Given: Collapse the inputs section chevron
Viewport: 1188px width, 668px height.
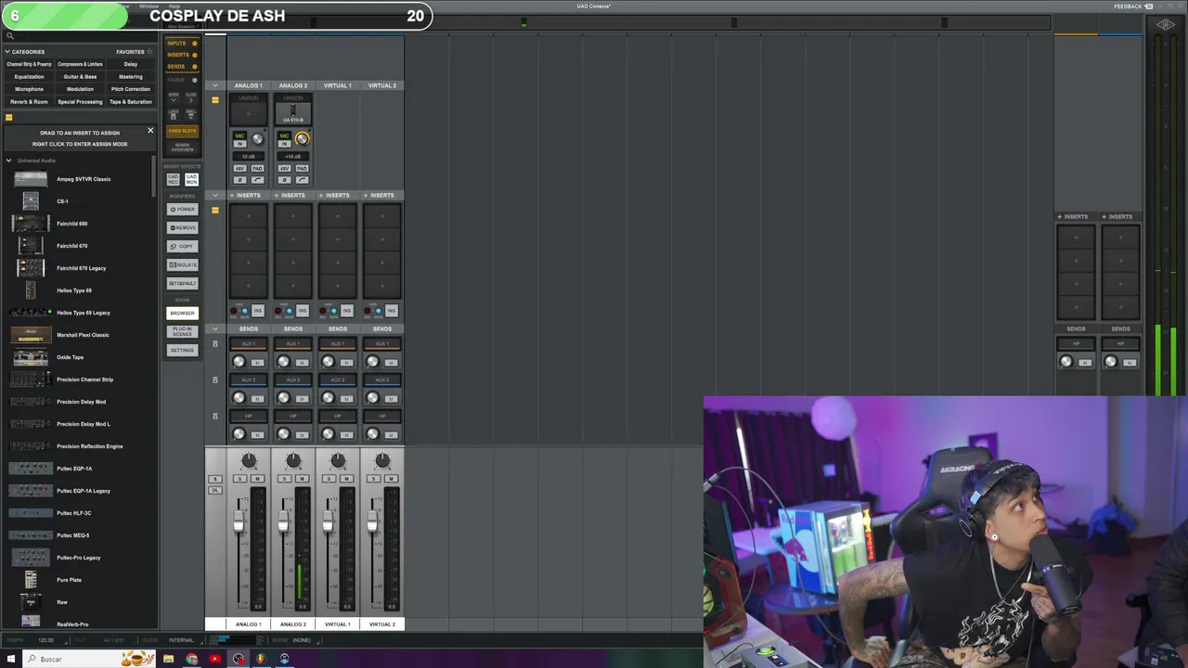Looking at the screenshot, I should [215, 85].
